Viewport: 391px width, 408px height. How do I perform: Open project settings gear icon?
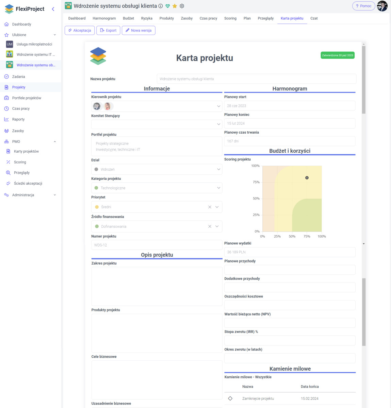[x=182, y=6]
